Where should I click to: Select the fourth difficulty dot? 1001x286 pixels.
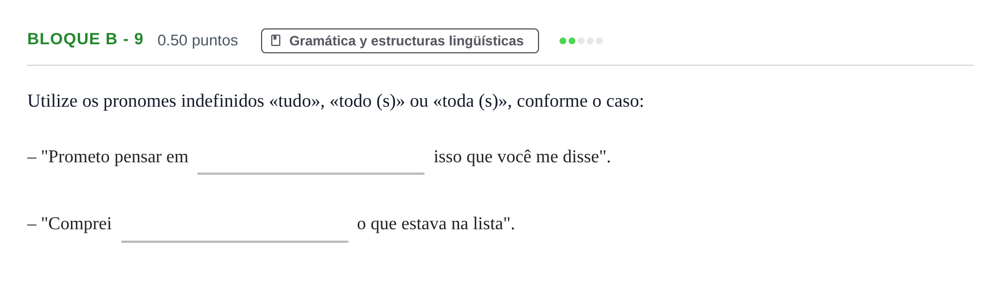pos(590,41)
